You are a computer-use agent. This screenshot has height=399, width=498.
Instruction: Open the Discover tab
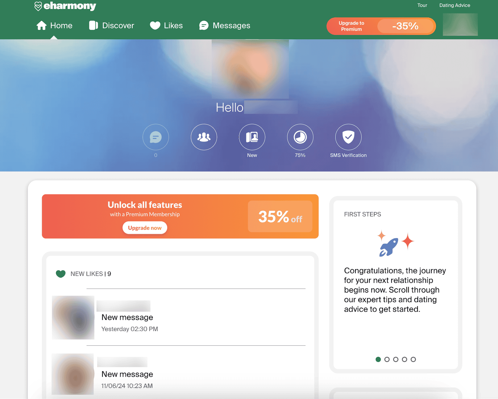112,26
